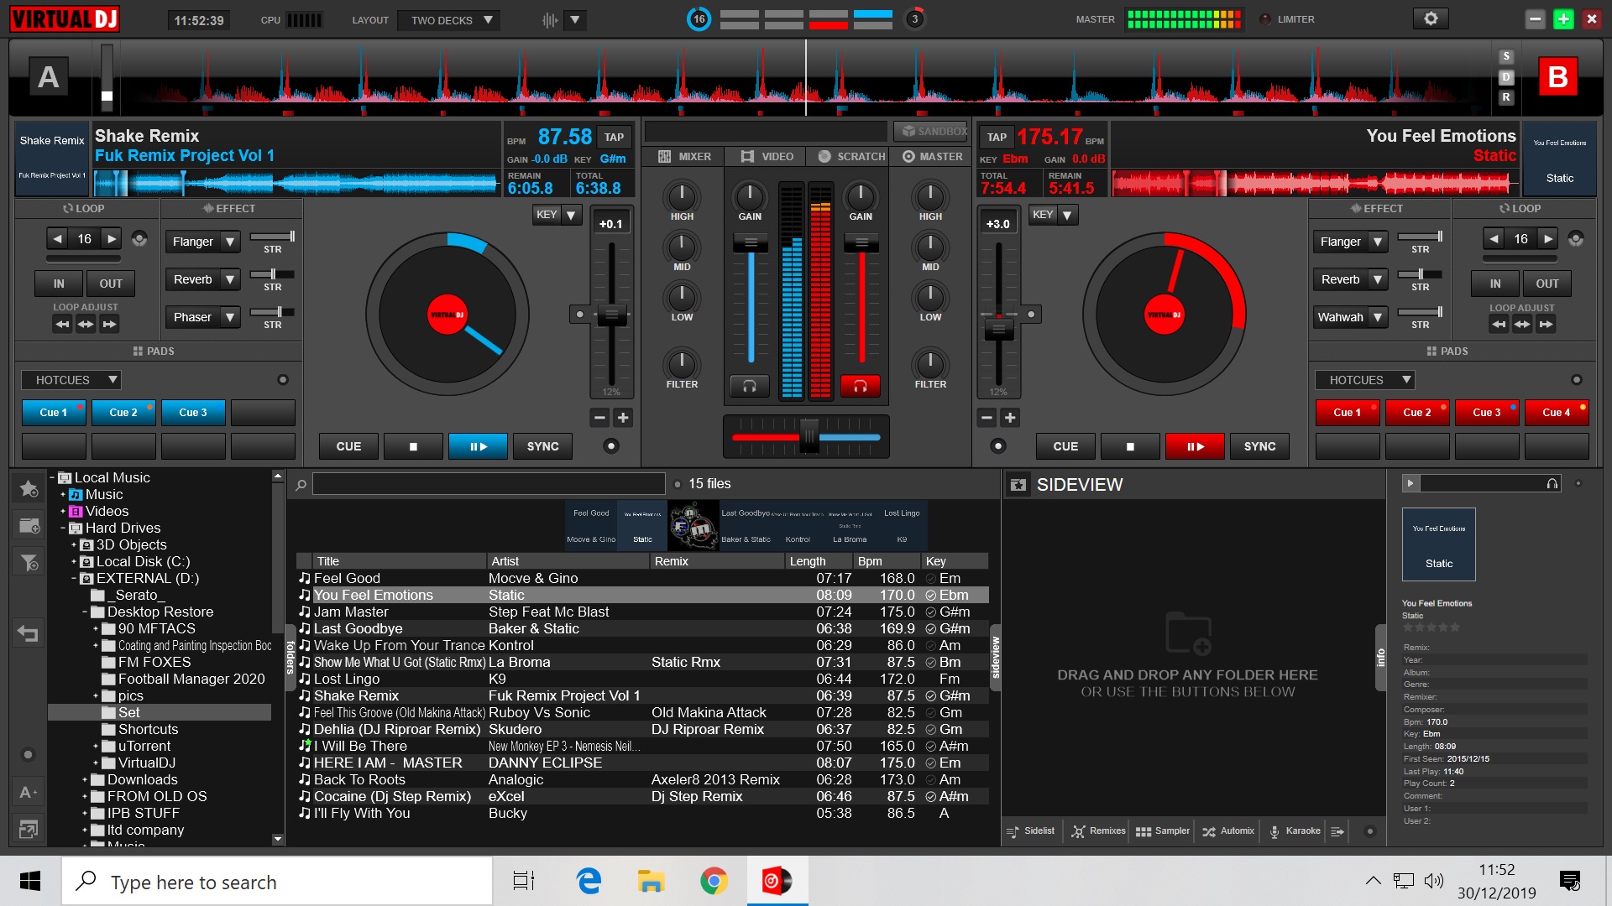Click the prelisten play icon in info panel
1612x906 pixels.
[x=1410, y=483]
